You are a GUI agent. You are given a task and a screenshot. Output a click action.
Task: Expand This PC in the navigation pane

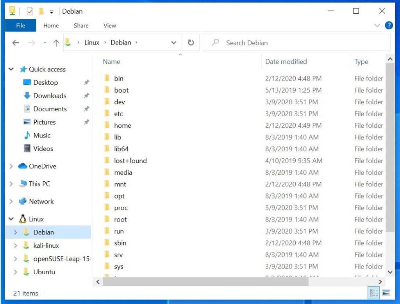pyautogui.click(x=11, y=184)
